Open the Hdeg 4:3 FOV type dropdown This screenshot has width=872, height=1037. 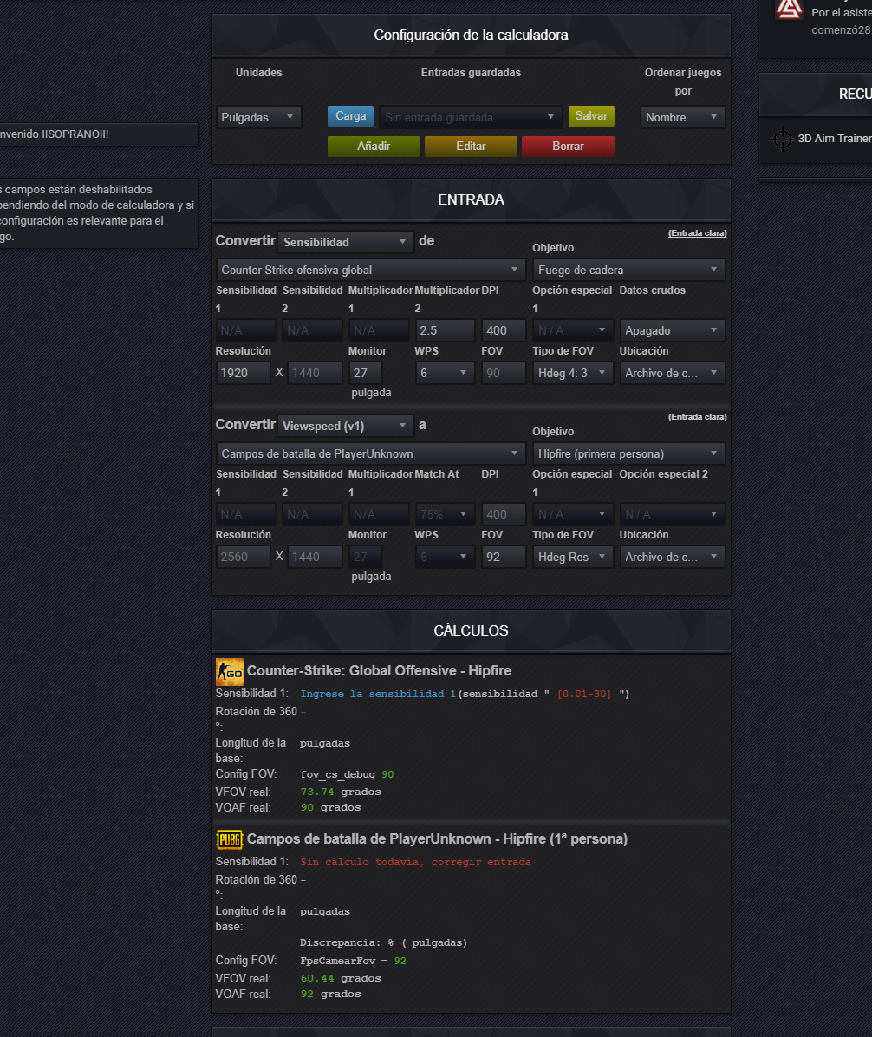573,373
